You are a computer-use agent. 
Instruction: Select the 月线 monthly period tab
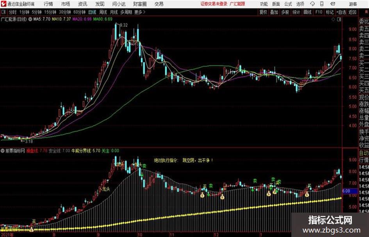(114, 12)
